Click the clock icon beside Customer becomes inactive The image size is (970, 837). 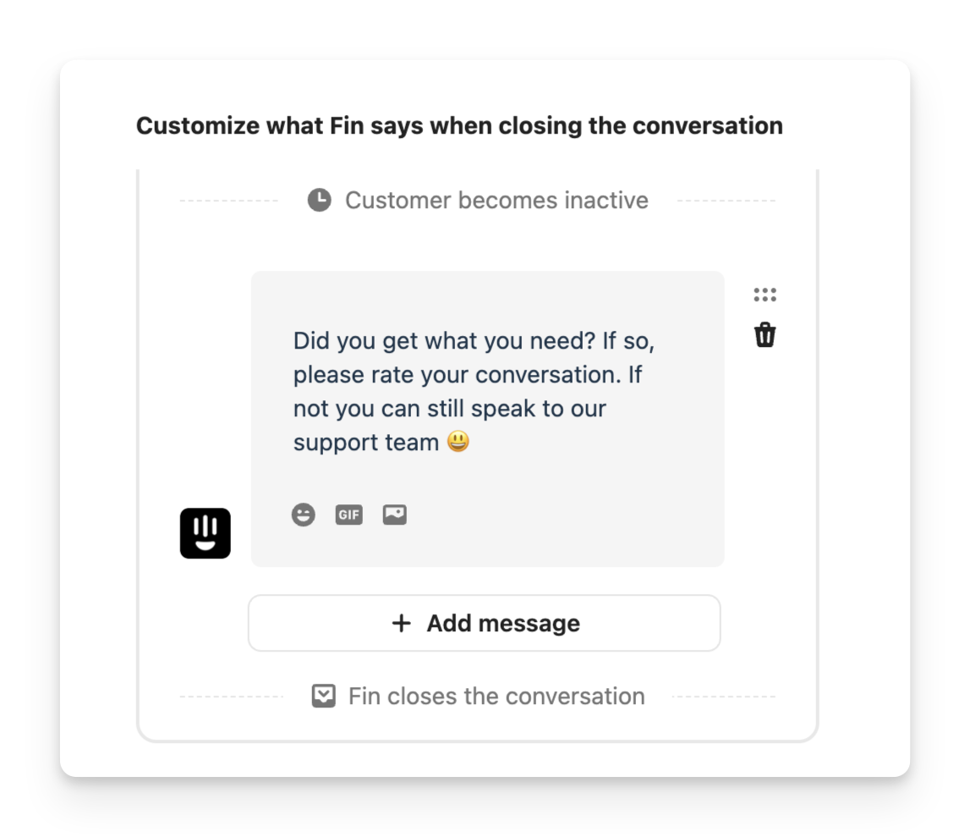(319, 201)
